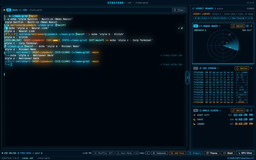Open the Shell selector

(228, 153)
